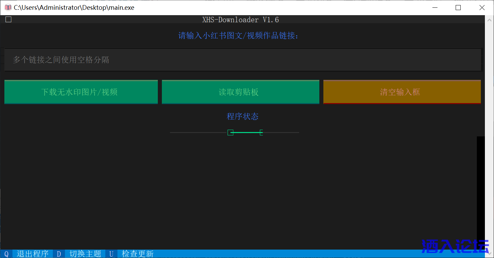Click the 下载无水印图片/视频 button
Image resolution: width=494 pixels, height=258 pixels.
[x=81, y=92]
